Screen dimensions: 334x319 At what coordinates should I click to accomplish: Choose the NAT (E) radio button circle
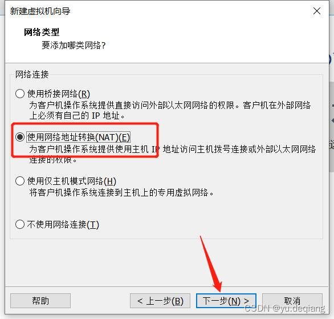pos(20,137)
